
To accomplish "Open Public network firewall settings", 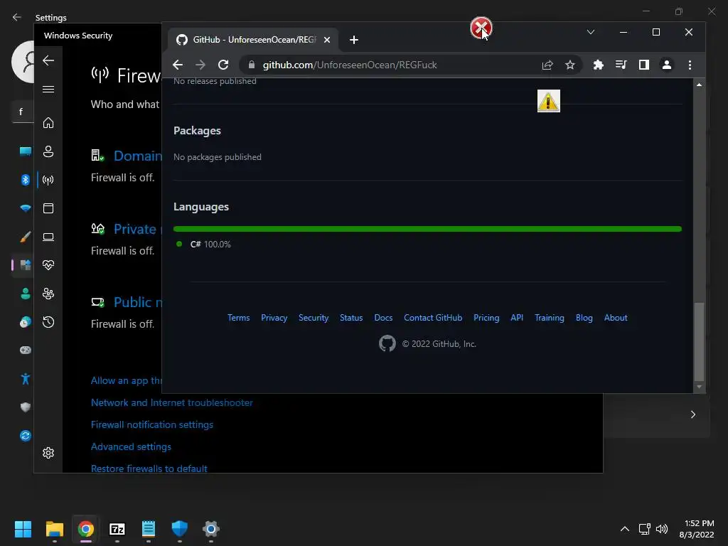I will point(138,302).
